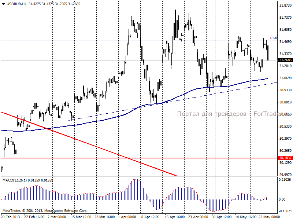Click the OHLC values 31.4275 31.4375 31.2505 31.2685
The width and height of the screenshot is (293, 220).
pyautogui.click(x=54, y=4)
